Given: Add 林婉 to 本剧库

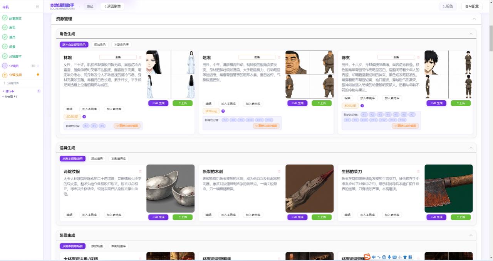Looking at the screenshot, I should pyautogui.click(x=90, y=109).
